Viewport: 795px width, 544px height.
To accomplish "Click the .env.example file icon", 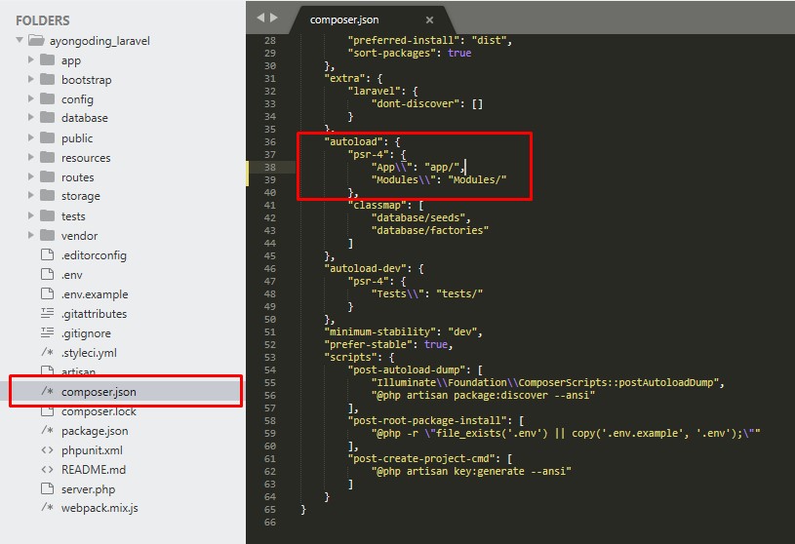I will 47,293.
